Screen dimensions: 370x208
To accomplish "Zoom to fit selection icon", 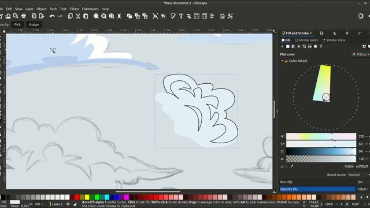I will tap(96, 16).
